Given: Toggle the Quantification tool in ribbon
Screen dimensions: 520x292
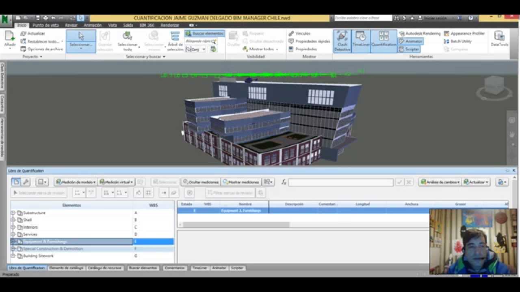Looking at the screenshot, I should tap(384, 41).
